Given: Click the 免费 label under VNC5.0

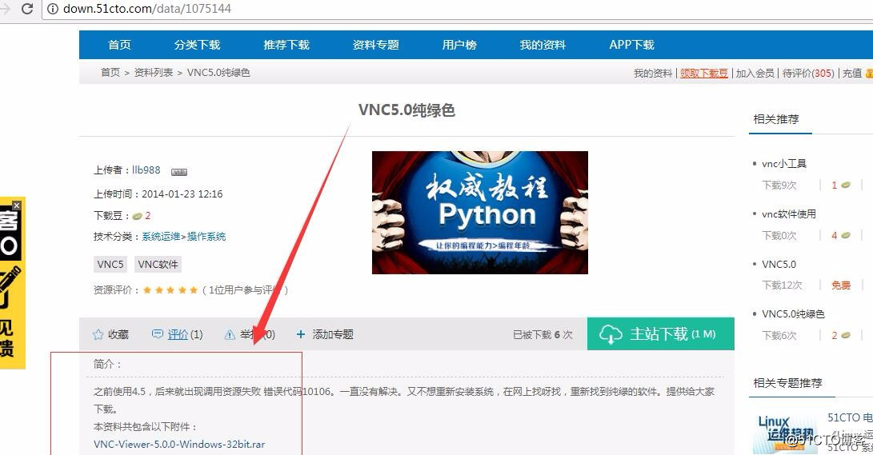Looking at the screenshot, I should point(841,285).
